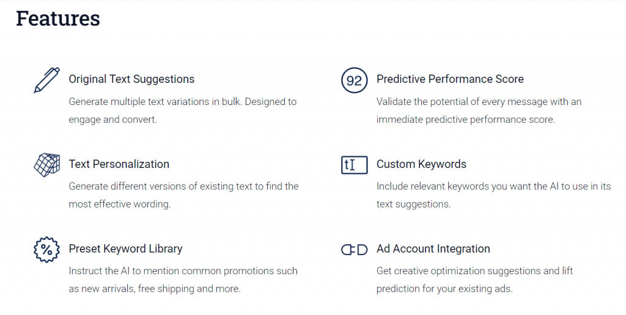Click the 'Instruct the AI to mention' description

[183, 280]
